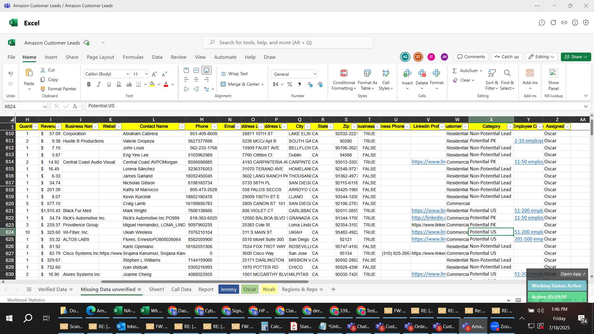
Task: Click the green Share button
Action: click(x=576, y=57)
